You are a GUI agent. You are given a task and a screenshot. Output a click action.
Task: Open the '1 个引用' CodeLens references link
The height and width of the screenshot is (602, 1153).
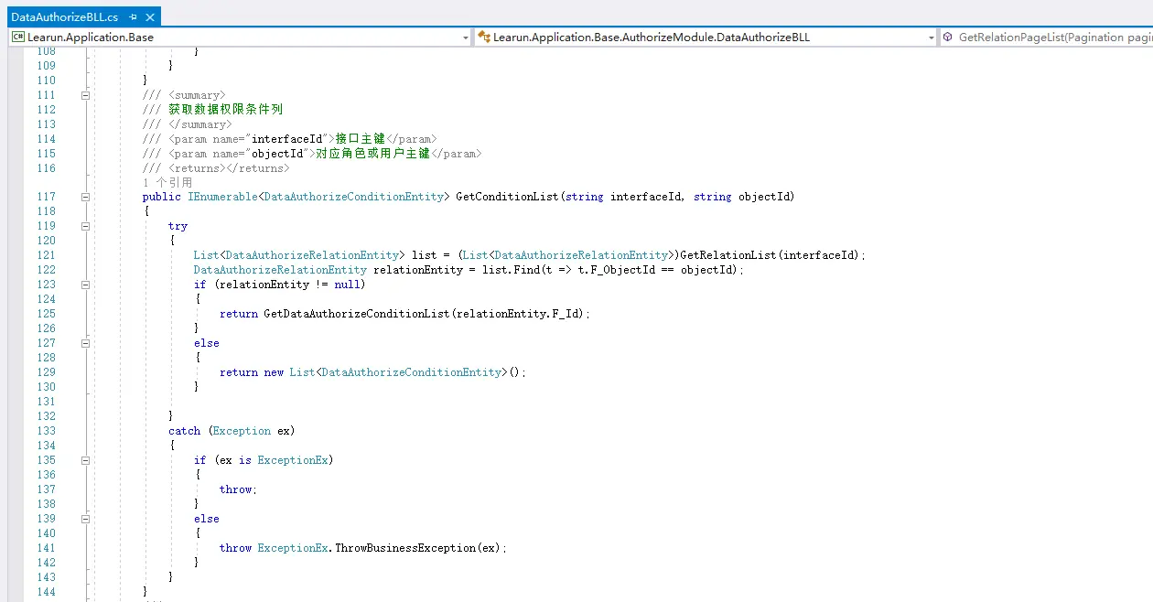pos(167,182)
